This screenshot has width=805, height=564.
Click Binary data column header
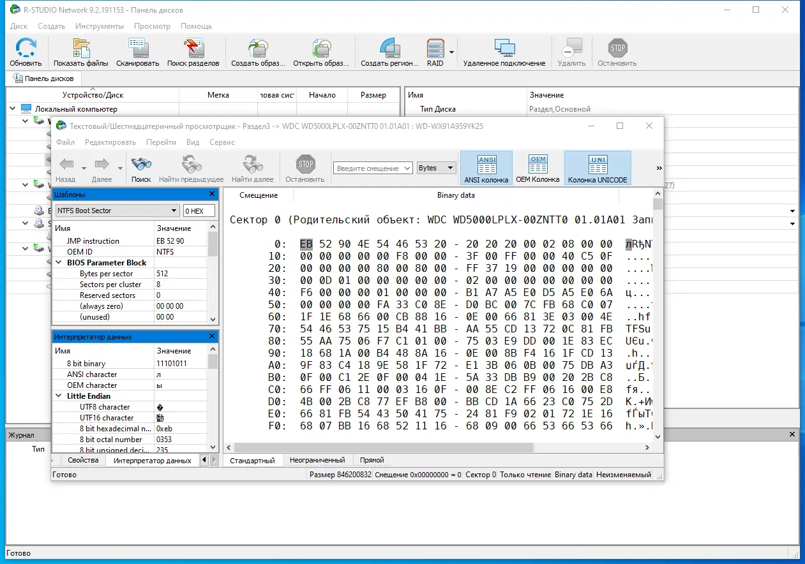tap(456, 195)
